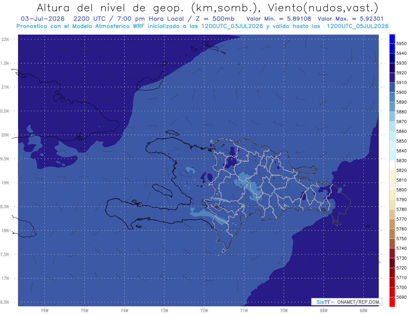Click the '5890' color bar label
Viewport: 408px width, 315px height.
coord(402,102)
